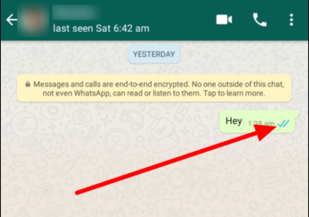Select the 'last seen Sat 6:42 am' status
Viewport: 309px width, 217px height.
tap(101, 29)
